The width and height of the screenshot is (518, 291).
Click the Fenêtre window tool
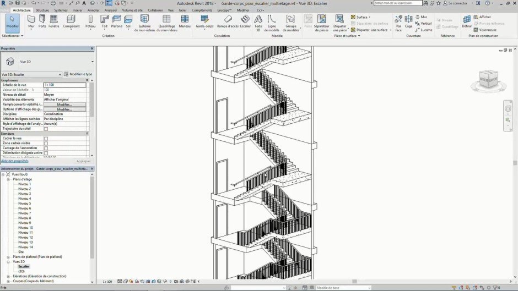point(54,21)
